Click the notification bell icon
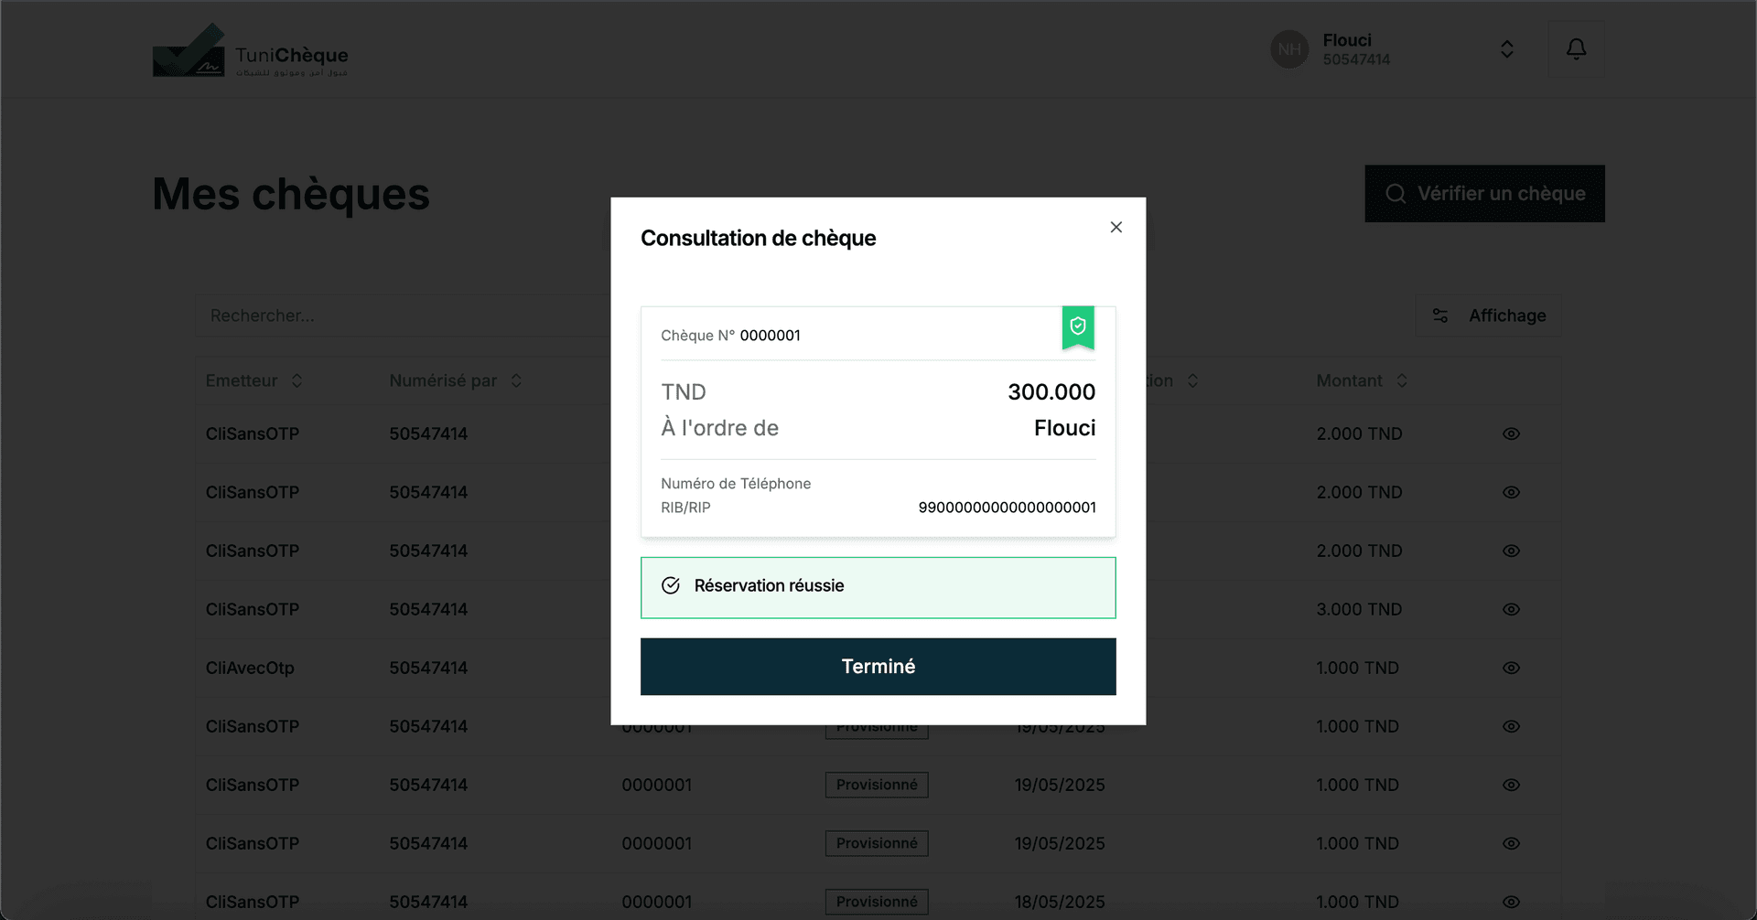 click(x=1576, y=48)
